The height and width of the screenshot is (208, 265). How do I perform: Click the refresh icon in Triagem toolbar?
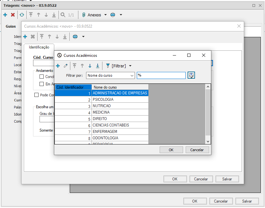(22, 15)
